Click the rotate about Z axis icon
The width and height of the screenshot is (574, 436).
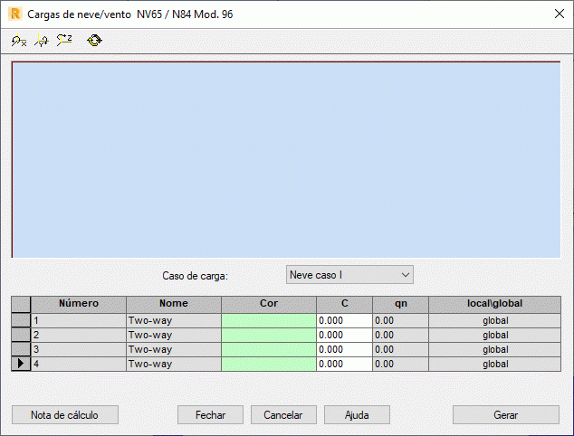tap(64, 40)
